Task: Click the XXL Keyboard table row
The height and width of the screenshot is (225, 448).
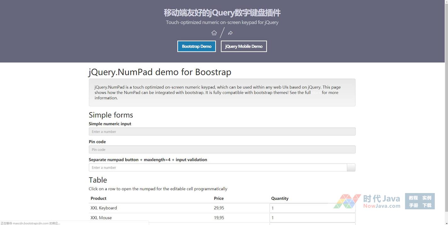Action: [x=151, y=208]
